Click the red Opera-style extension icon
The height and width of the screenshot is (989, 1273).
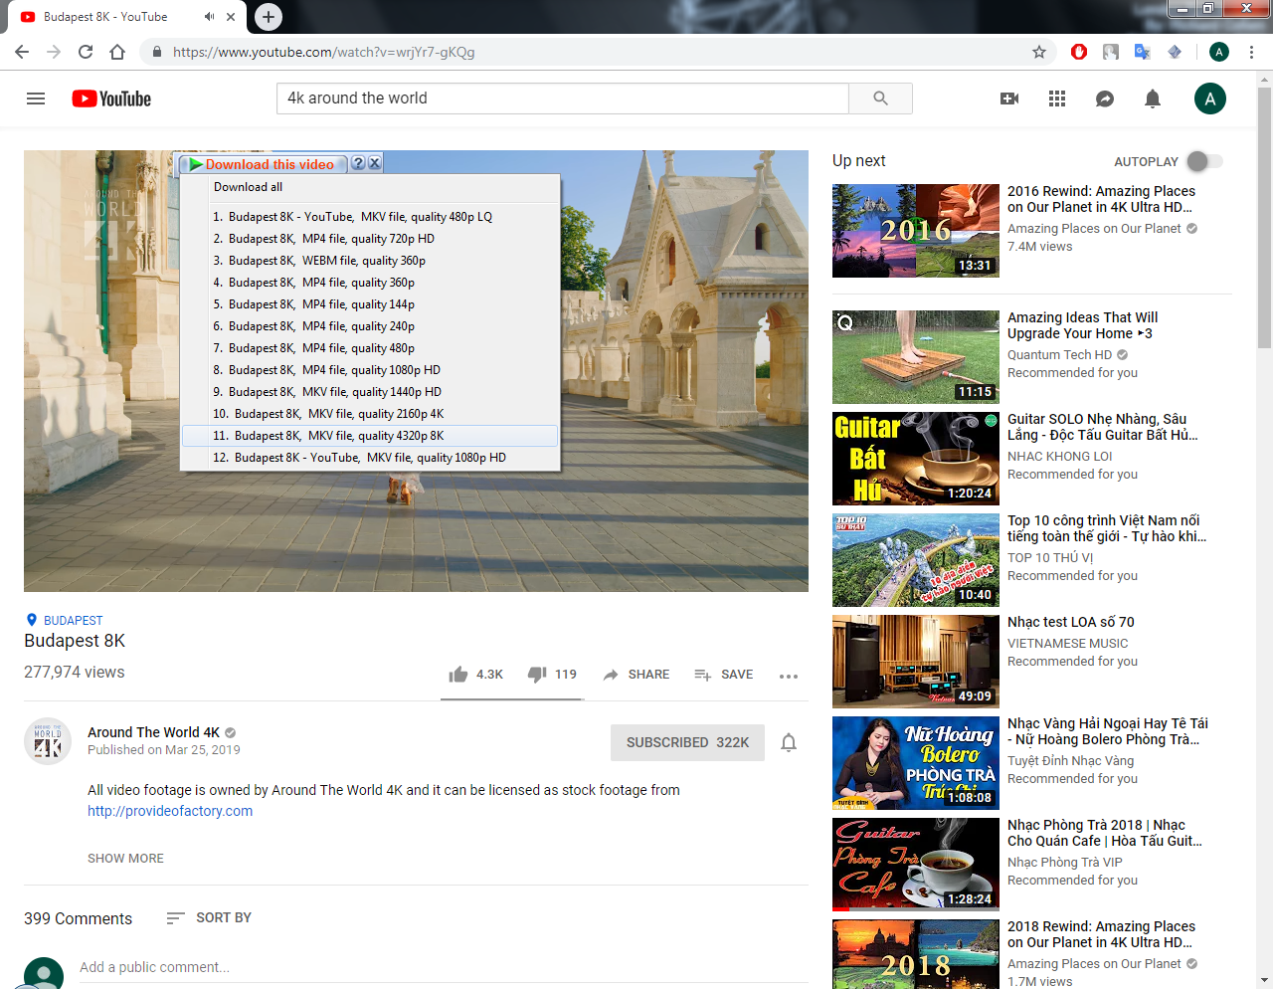click(1079, 52)
